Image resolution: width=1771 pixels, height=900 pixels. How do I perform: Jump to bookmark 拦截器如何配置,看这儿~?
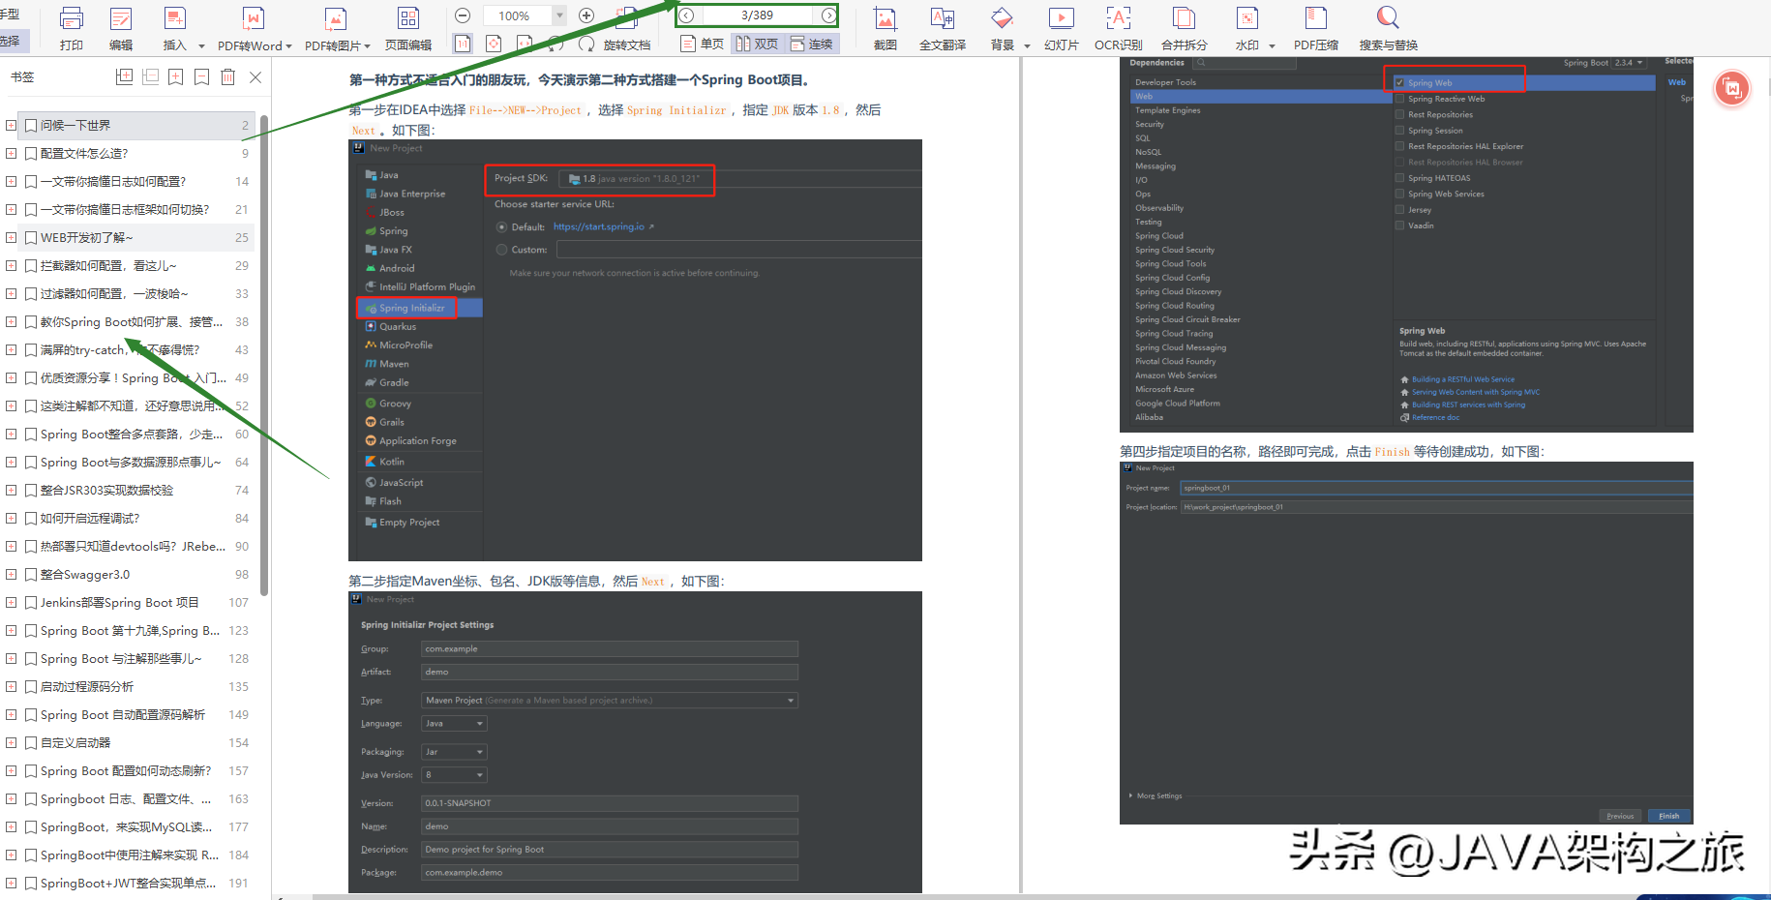tap(108, 265)
